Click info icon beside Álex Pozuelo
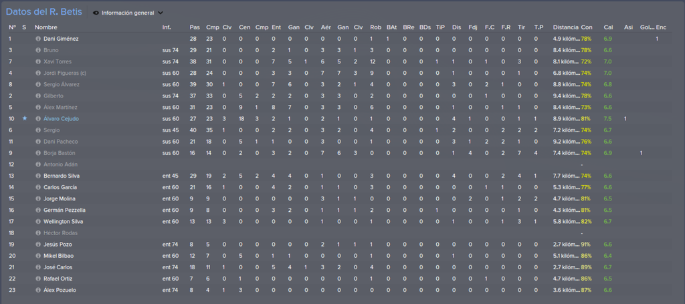This screenshot has height=304, width=685. (x=38, y=290)
